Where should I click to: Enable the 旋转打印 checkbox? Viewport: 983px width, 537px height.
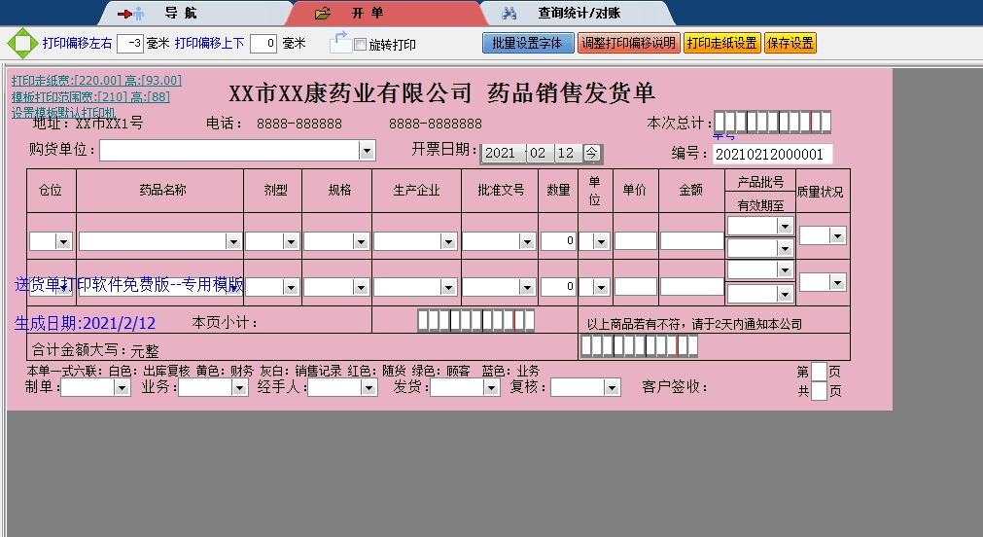point(361,45)
